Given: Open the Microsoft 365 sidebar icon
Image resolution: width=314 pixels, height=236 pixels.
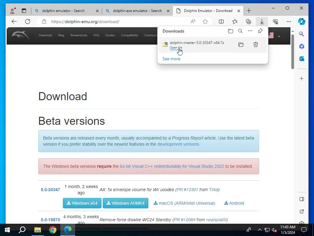Looking at the screenshot, I should click(302, 46).
